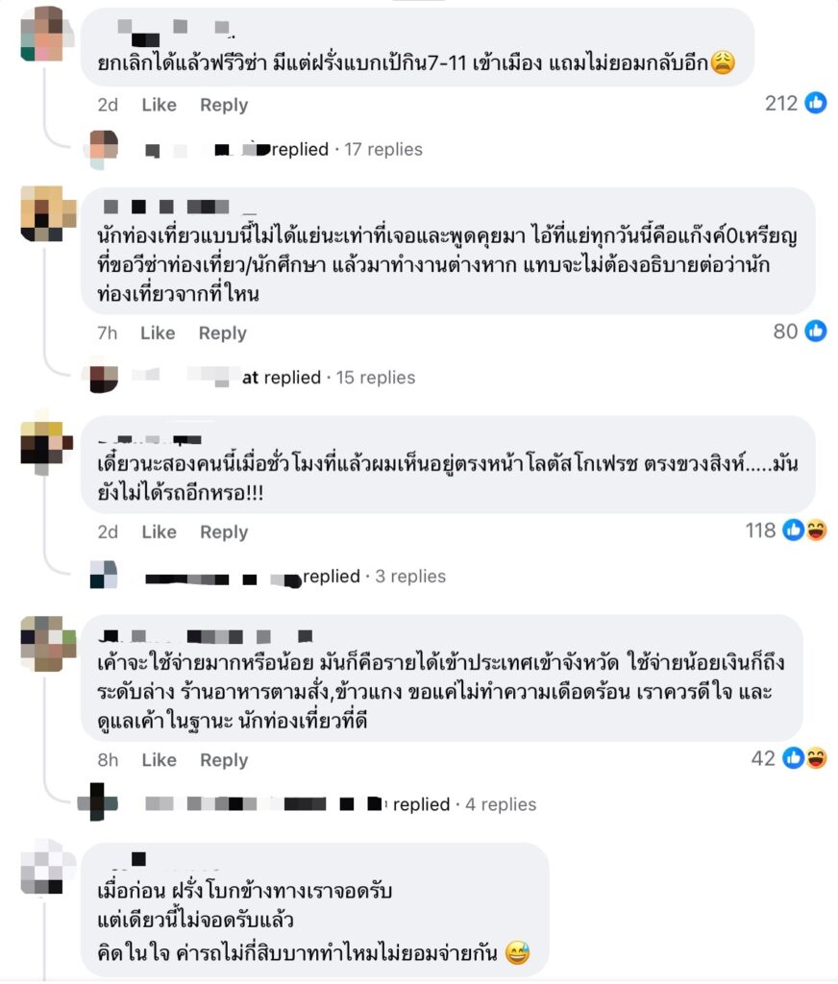The image size is (838, 984).
Task: Like the first comment about free visa
Action: (159, 105)
